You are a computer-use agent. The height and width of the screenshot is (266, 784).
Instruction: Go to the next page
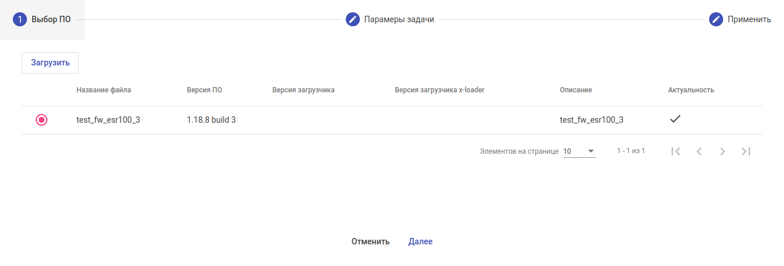coord(723,151)
